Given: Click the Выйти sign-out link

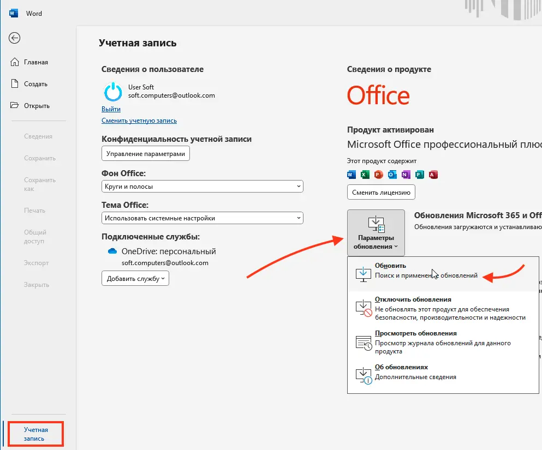Looking at the screenshot, I should click(x=111, y=109).
